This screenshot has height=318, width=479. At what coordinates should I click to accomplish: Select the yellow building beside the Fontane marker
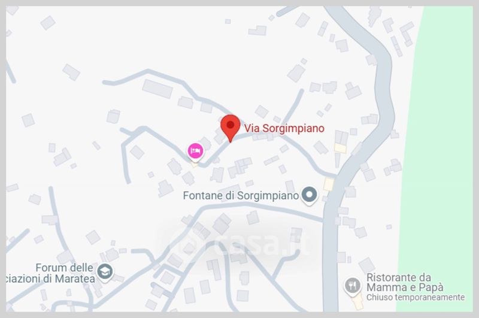(x=329, y=184)
